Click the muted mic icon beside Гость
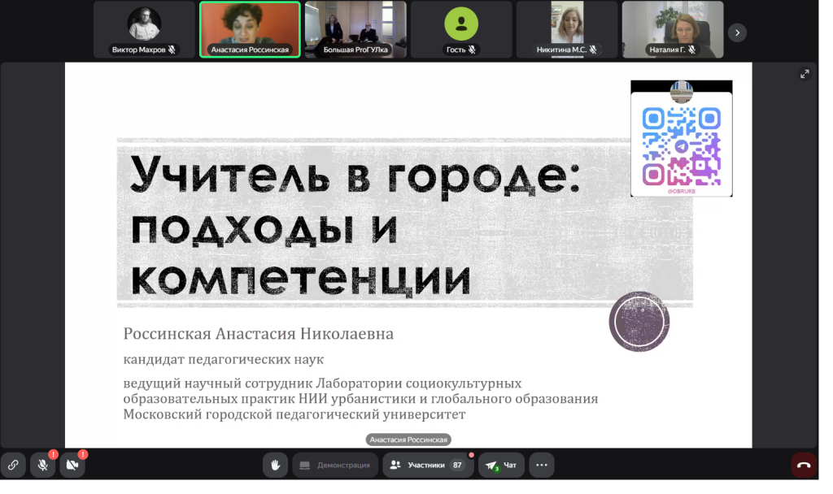The width and height of the screenshot is (833, 494). (472, 50)
